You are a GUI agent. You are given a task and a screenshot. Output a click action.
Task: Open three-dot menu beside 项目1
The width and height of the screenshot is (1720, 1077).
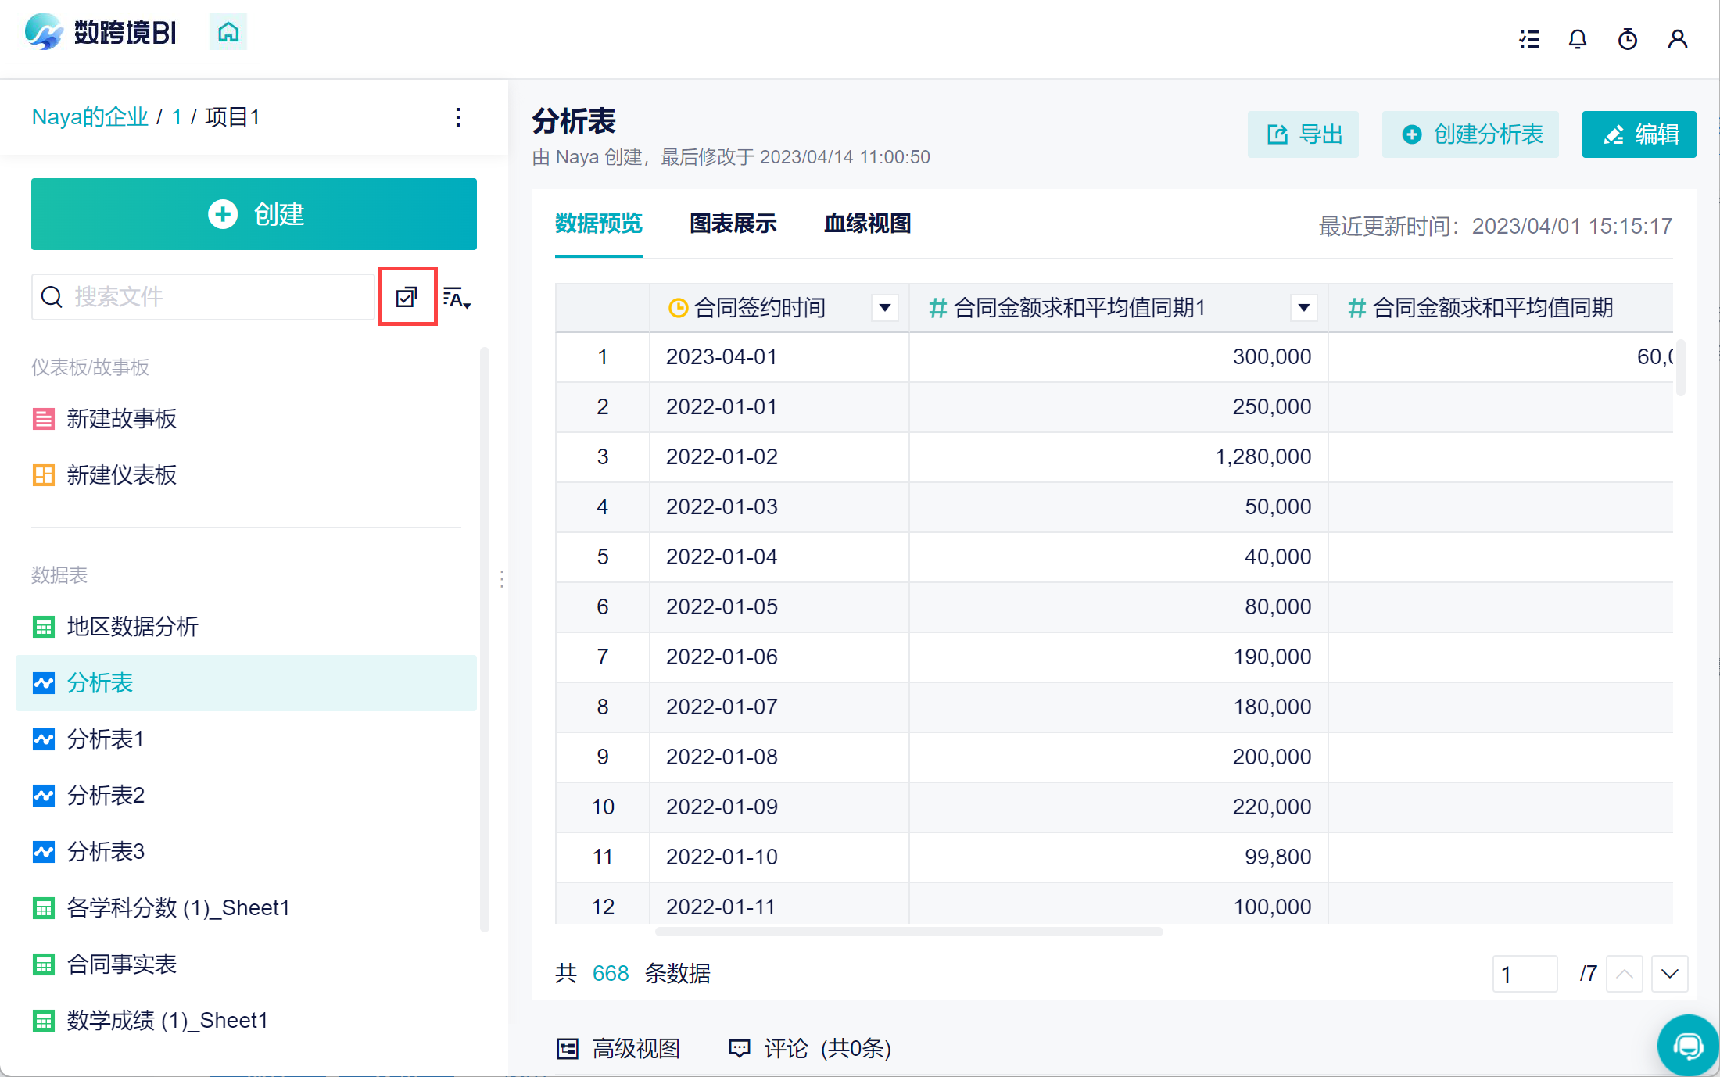458,117
